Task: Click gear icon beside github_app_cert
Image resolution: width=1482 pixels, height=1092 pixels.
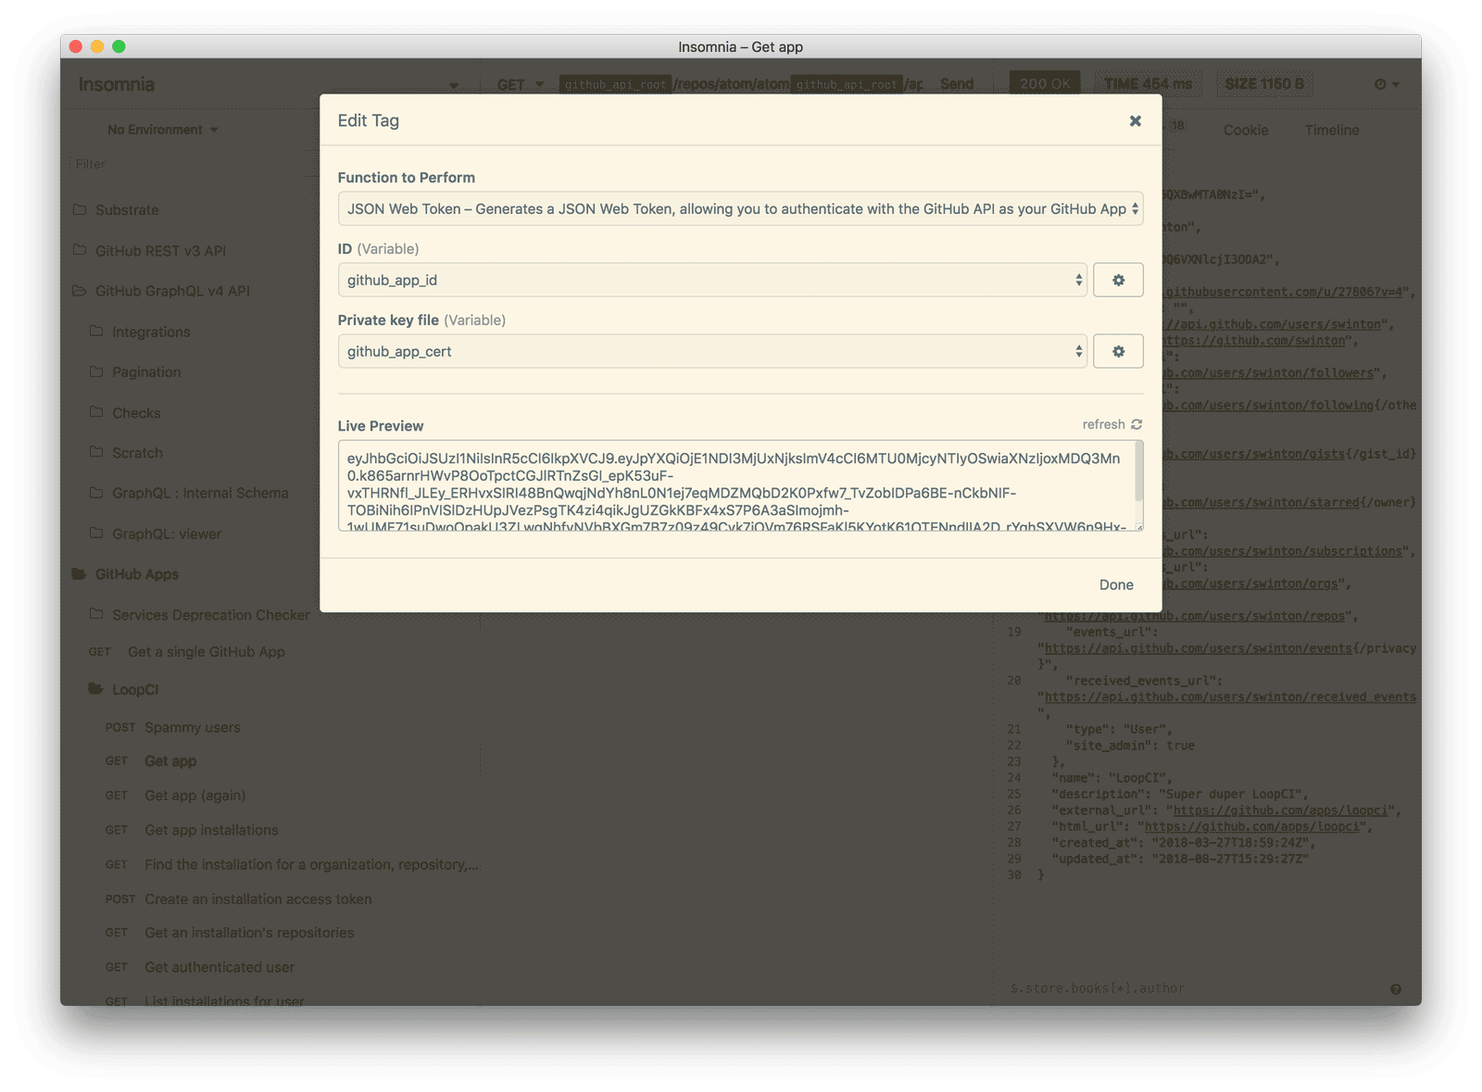Action: tap(1118, 351)
